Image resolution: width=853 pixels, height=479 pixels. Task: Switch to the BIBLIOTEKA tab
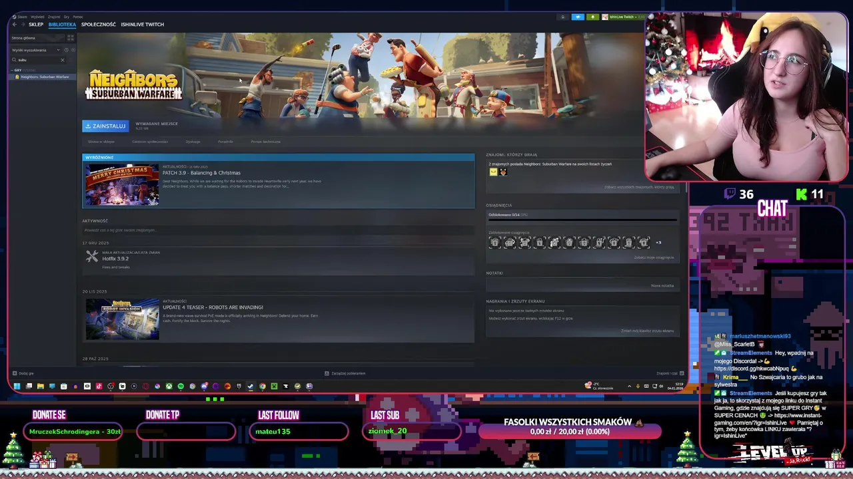point(62,25)
